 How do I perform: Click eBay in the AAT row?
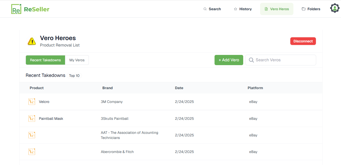coord(253,135)
